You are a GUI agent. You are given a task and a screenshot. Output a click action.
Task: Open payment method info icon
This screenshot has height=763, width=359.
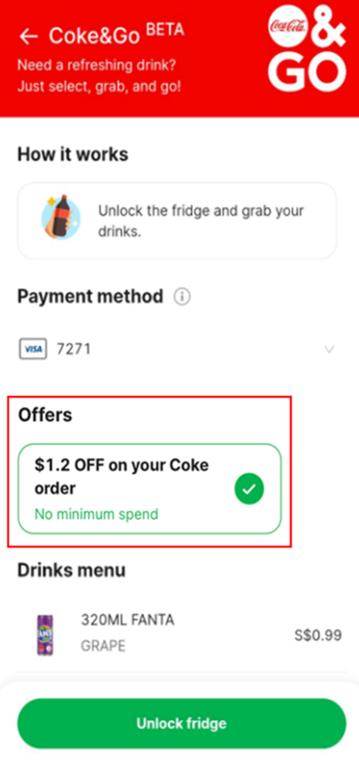pos(182,297)
